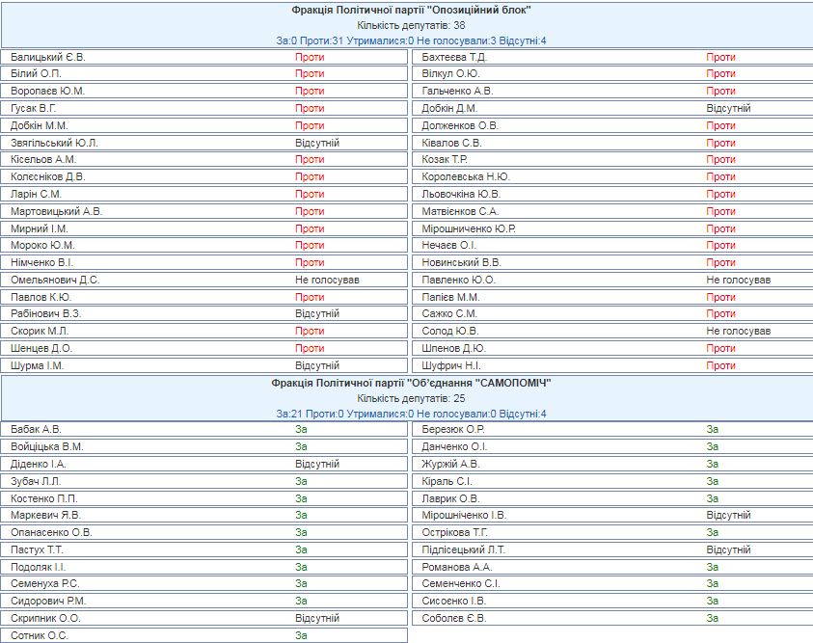Viewport: 813px width, 643px height.
Task: Click "Відсутній" status beside Підлісецький Л.Т.
Action: click(x=728, y=549)
